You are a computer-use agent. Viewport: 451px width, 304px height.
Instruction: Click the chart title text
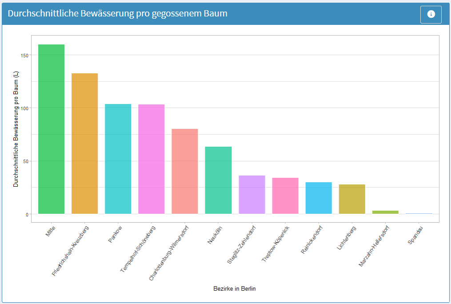tap(118, 14)
